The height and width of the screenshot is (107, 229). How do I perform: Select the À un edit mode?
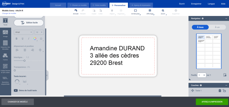click(x=217, y=27)
